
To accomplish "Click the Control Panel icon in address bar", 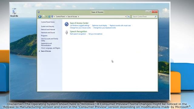I will click(52, 17).
